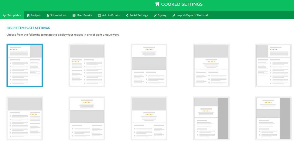Choose template with top image and left-aligned stars

[87, 65]
